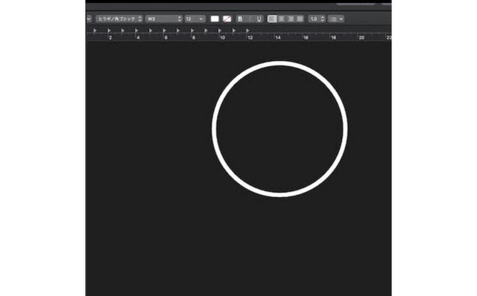Screen dimensions: 477x296
Task: Toggle Italic formatting
Action: tap(250, 19)
